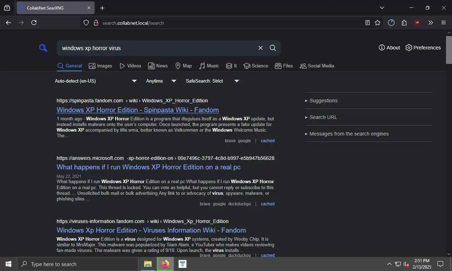Open Viruses Information Wiki Fandom result
452x271 pixels.
tap(151, 230)
